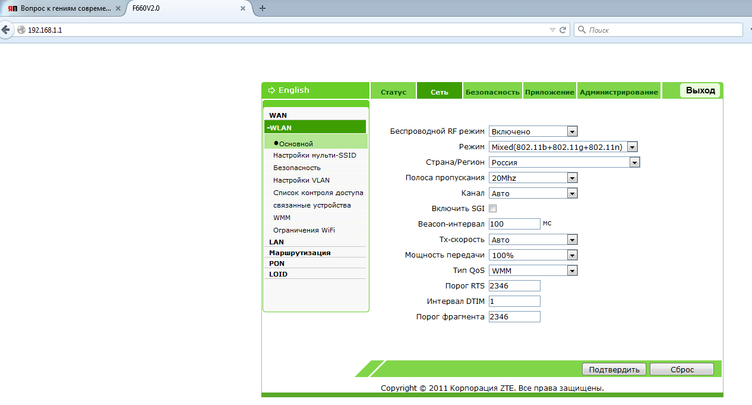
Task: Switch to the Статус tab
Action: click(393, 92)
